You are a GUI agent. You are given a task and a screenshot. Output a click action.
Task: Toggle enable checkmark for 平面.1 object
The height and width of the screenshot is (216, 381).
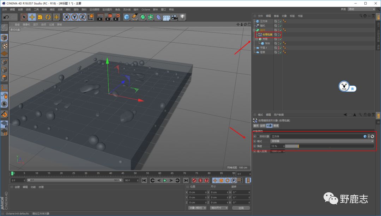click(280, 48)
